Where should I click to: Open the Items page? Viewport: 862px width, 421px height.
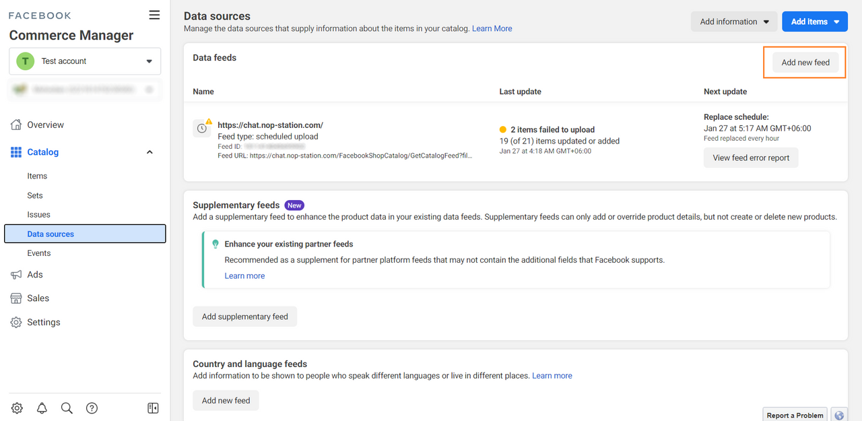point(37,176)
